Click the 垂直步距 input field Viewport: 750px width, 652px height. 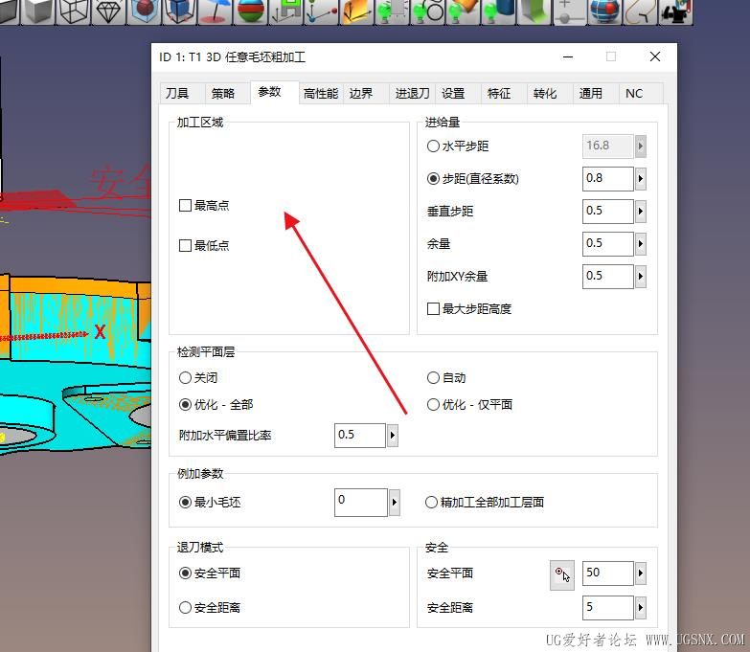point(608,212)
